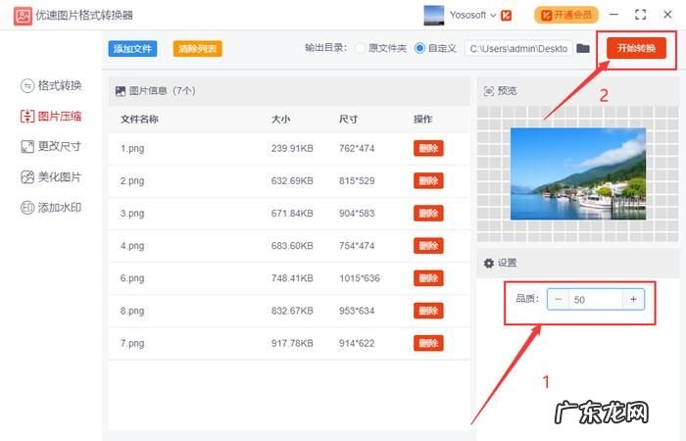Click the 美化图片 sidebar icon
This screenshot has width=686, height=441.
tap(27, 177)
